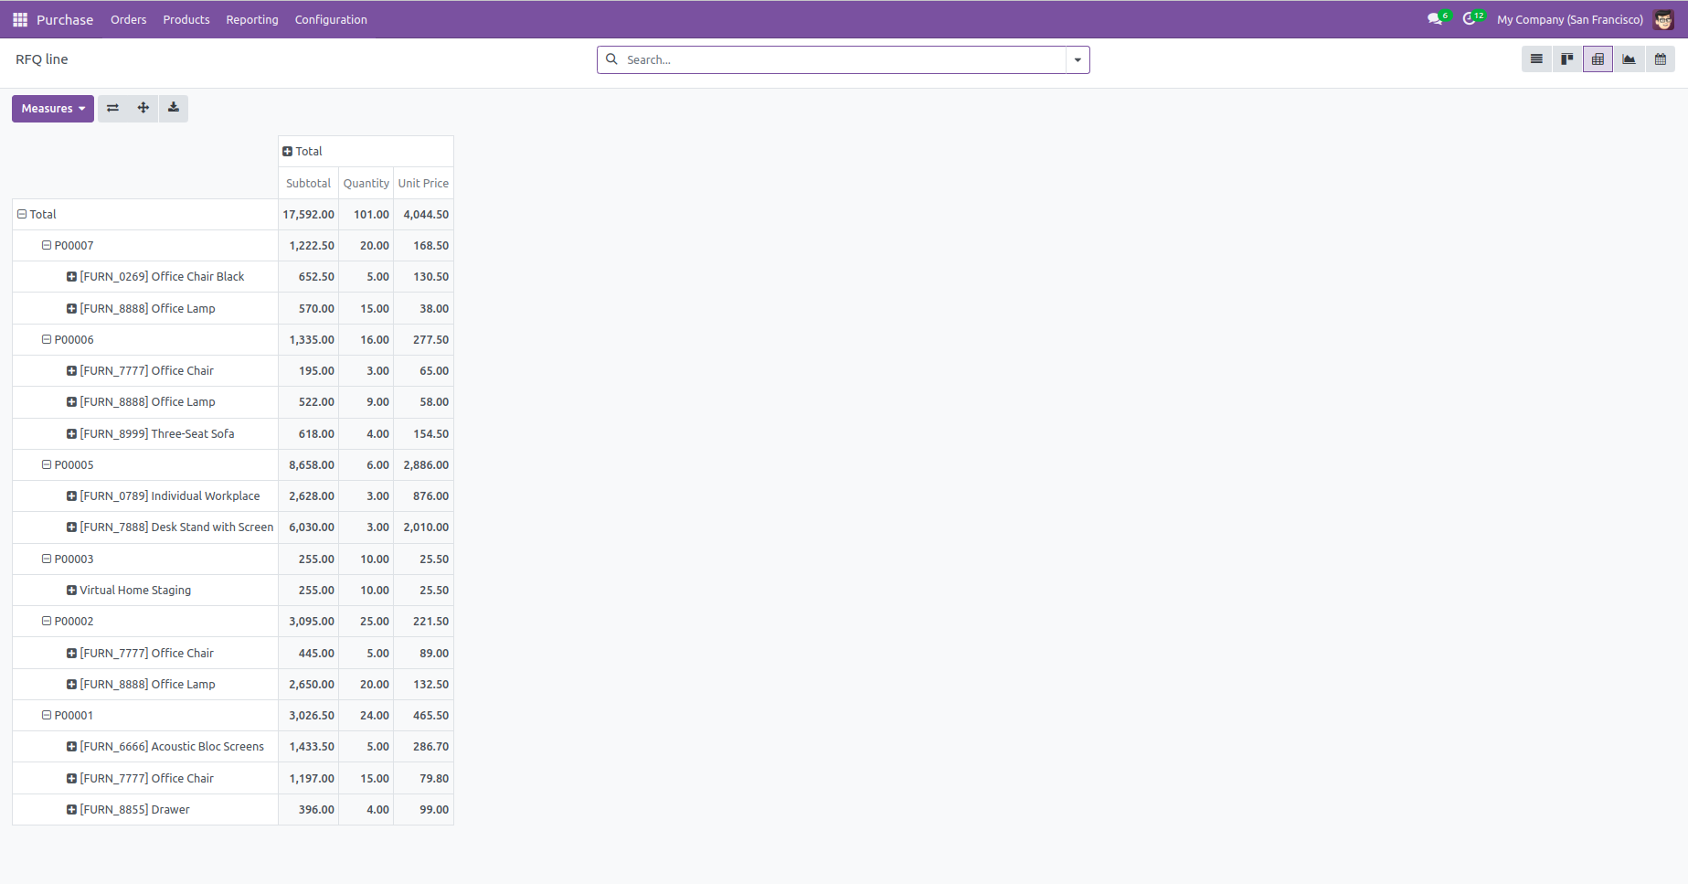Open the Configuration menu

click(331, 19)
